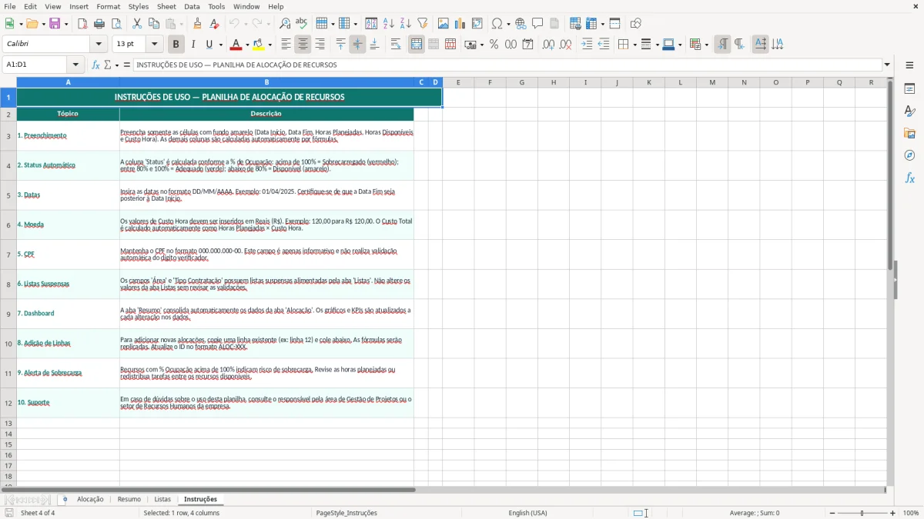Toggle Merge and Center Cells
The image size is (924, 519).
point(417,45)
